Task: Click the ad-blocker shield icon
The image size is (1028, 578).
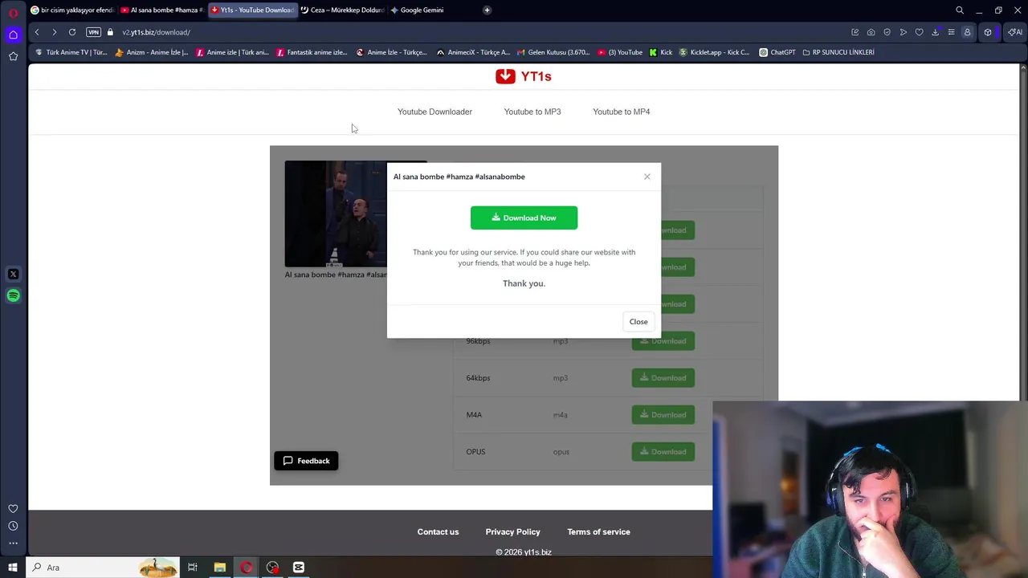Action: click(887, 32)
